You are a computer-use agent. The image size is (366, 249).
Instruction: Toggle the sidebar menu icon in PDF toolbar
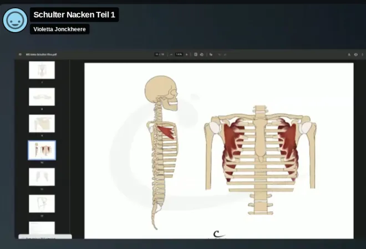pyautogui.click(x=20, y=55)
